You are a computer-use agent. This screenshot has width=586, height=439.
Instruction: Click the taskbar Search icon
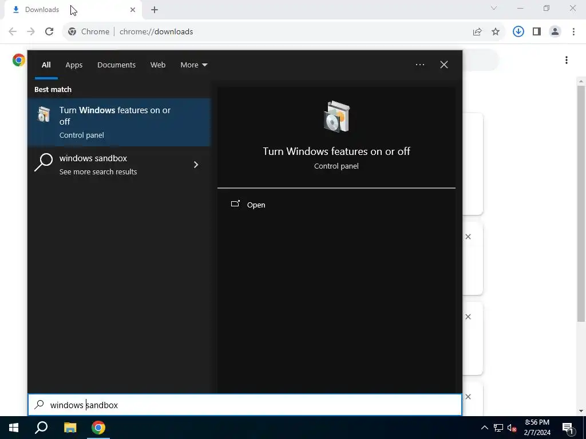click(x=41, y=428)
